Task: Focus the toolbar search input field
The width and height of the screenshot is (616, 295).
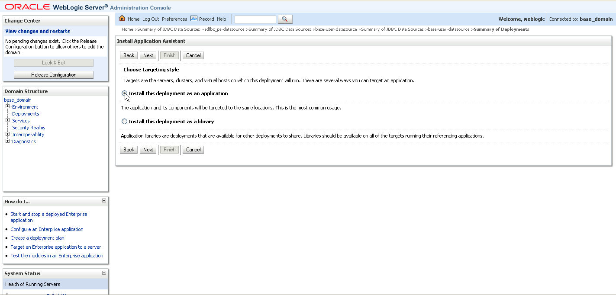Action: pyautogui.click(x=255, y=19)
